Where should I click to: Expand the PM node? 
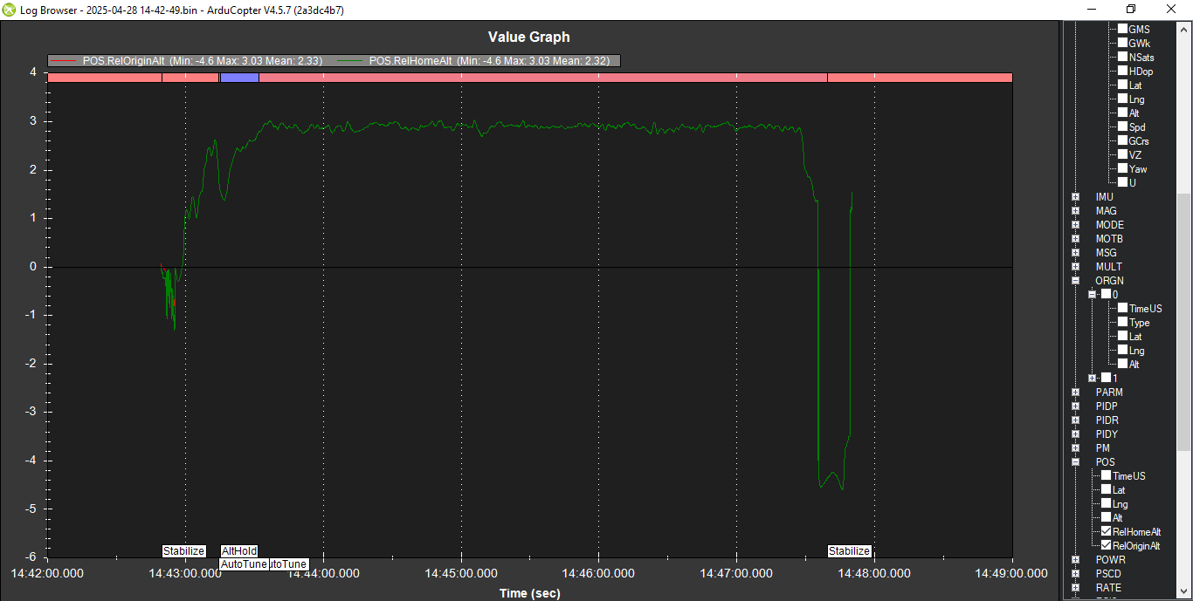[x=1076, y=448]
